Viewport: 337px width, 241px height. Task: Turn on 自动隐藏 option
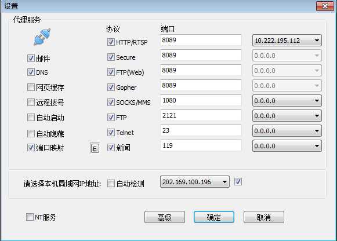coord(31,133)
